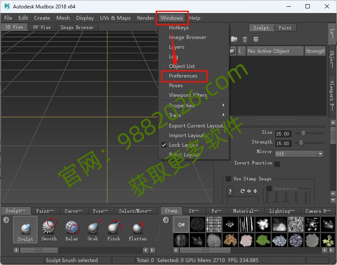Switch to the 3D View tab
Viewport: 337px width, 265px height.
point(14,27)
